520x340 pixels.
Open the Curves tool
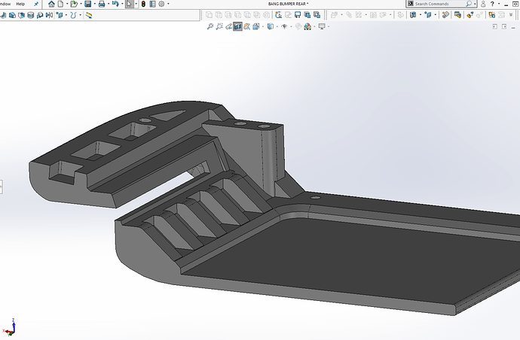(73, 15)
